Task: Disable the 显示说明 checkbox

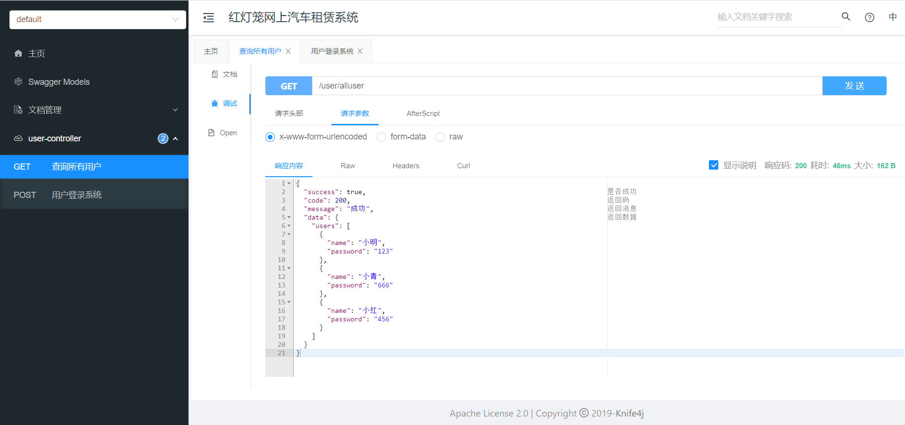Action: (714, 165)
